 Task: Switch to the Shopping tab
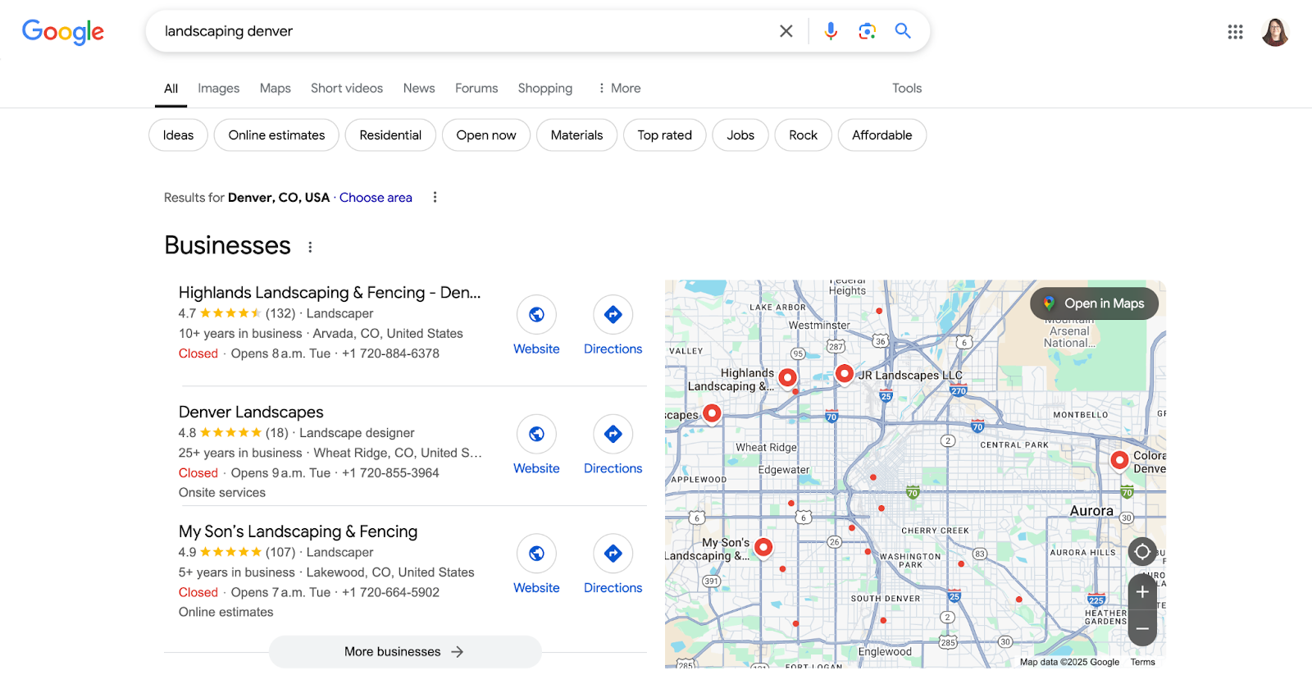pos(545,88)
